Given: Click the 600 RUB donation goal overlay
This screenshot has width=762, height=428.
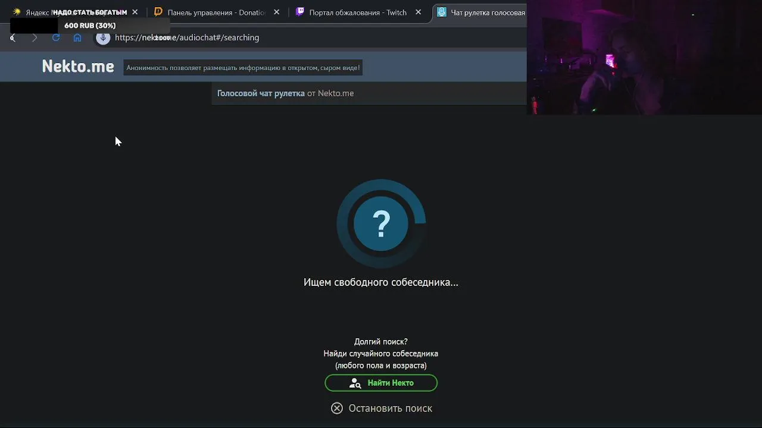Looking at the screenshot, I should pyautogui.click(x=90, y=26).
